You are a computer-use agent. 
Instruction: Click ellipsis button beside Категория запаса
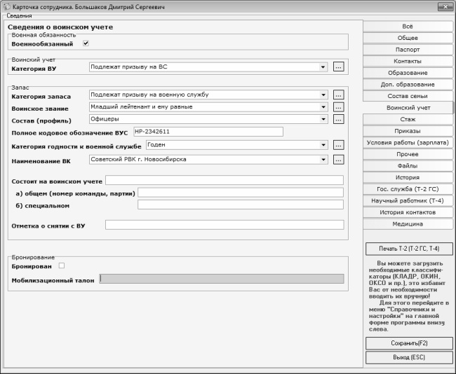[x=338, y=95]
